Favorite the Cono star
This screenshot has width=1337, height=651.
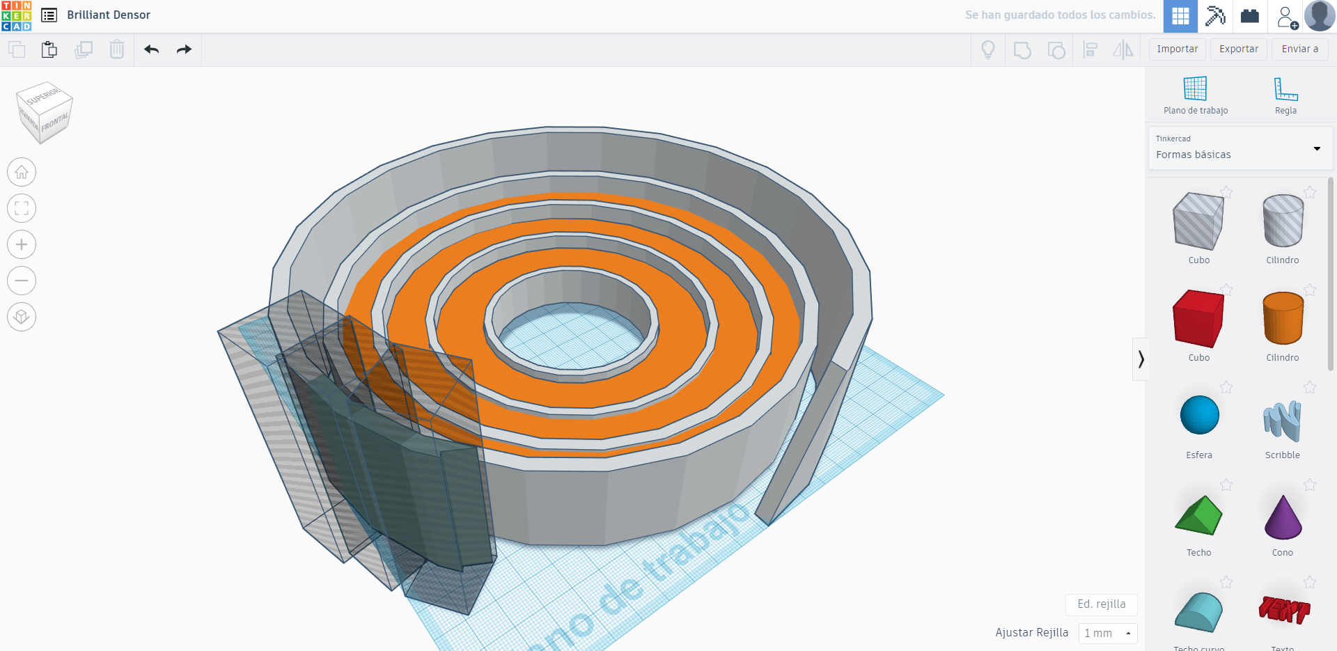[1310, 485]
